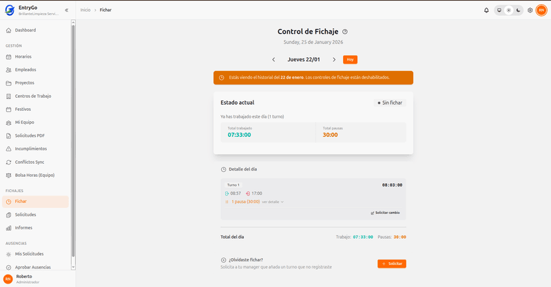The image size is (551, 287).
Task: Open the RN user avatar in header
Action: (x=541, y=10)
